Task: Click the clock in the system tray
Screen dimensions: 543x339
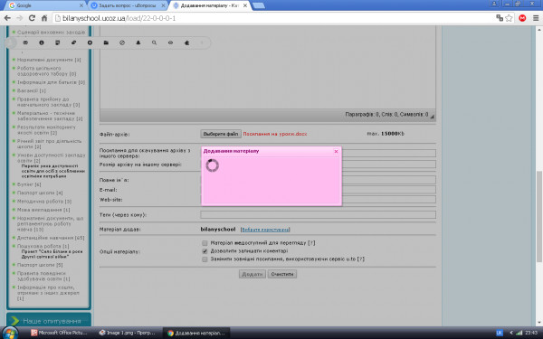Action: (531, 333)
